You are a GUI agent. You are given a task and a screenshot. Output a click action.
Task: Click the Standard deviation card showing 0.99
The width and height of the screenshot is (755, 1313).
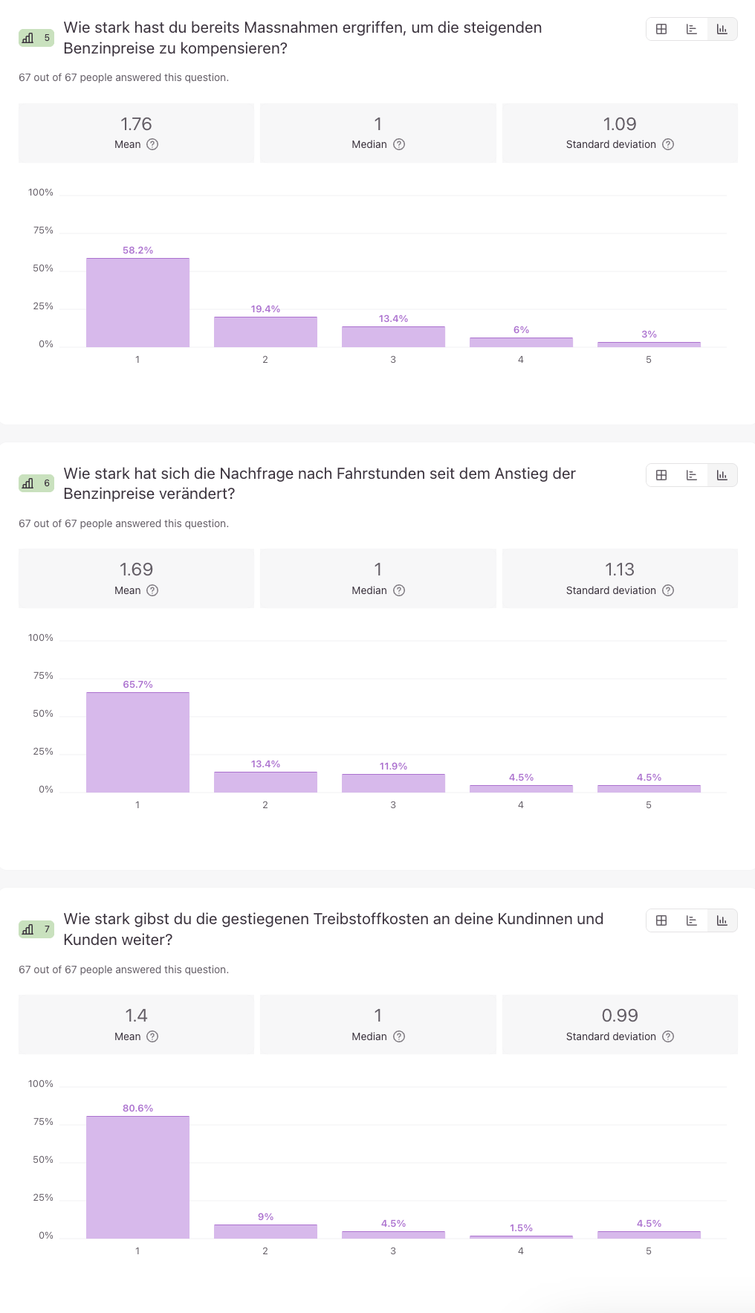(620, 1024)
